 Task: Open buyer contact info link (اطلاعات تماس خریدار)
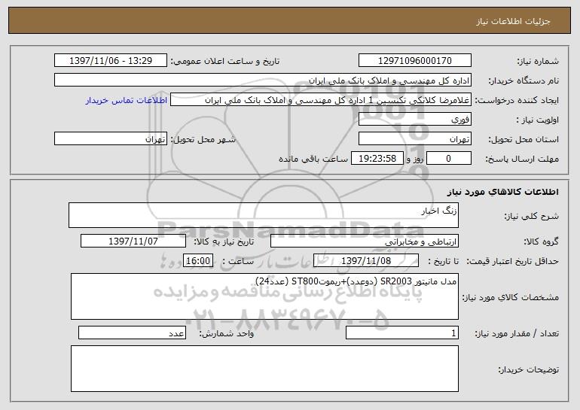tap(127, 101)
